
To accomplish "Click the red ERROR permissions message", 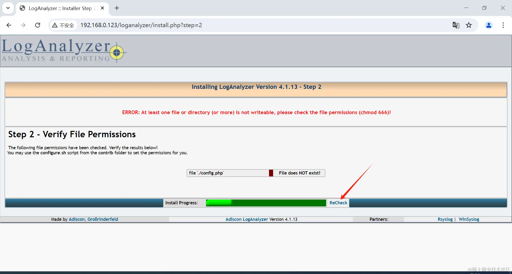I will click(x=256, y=113).
